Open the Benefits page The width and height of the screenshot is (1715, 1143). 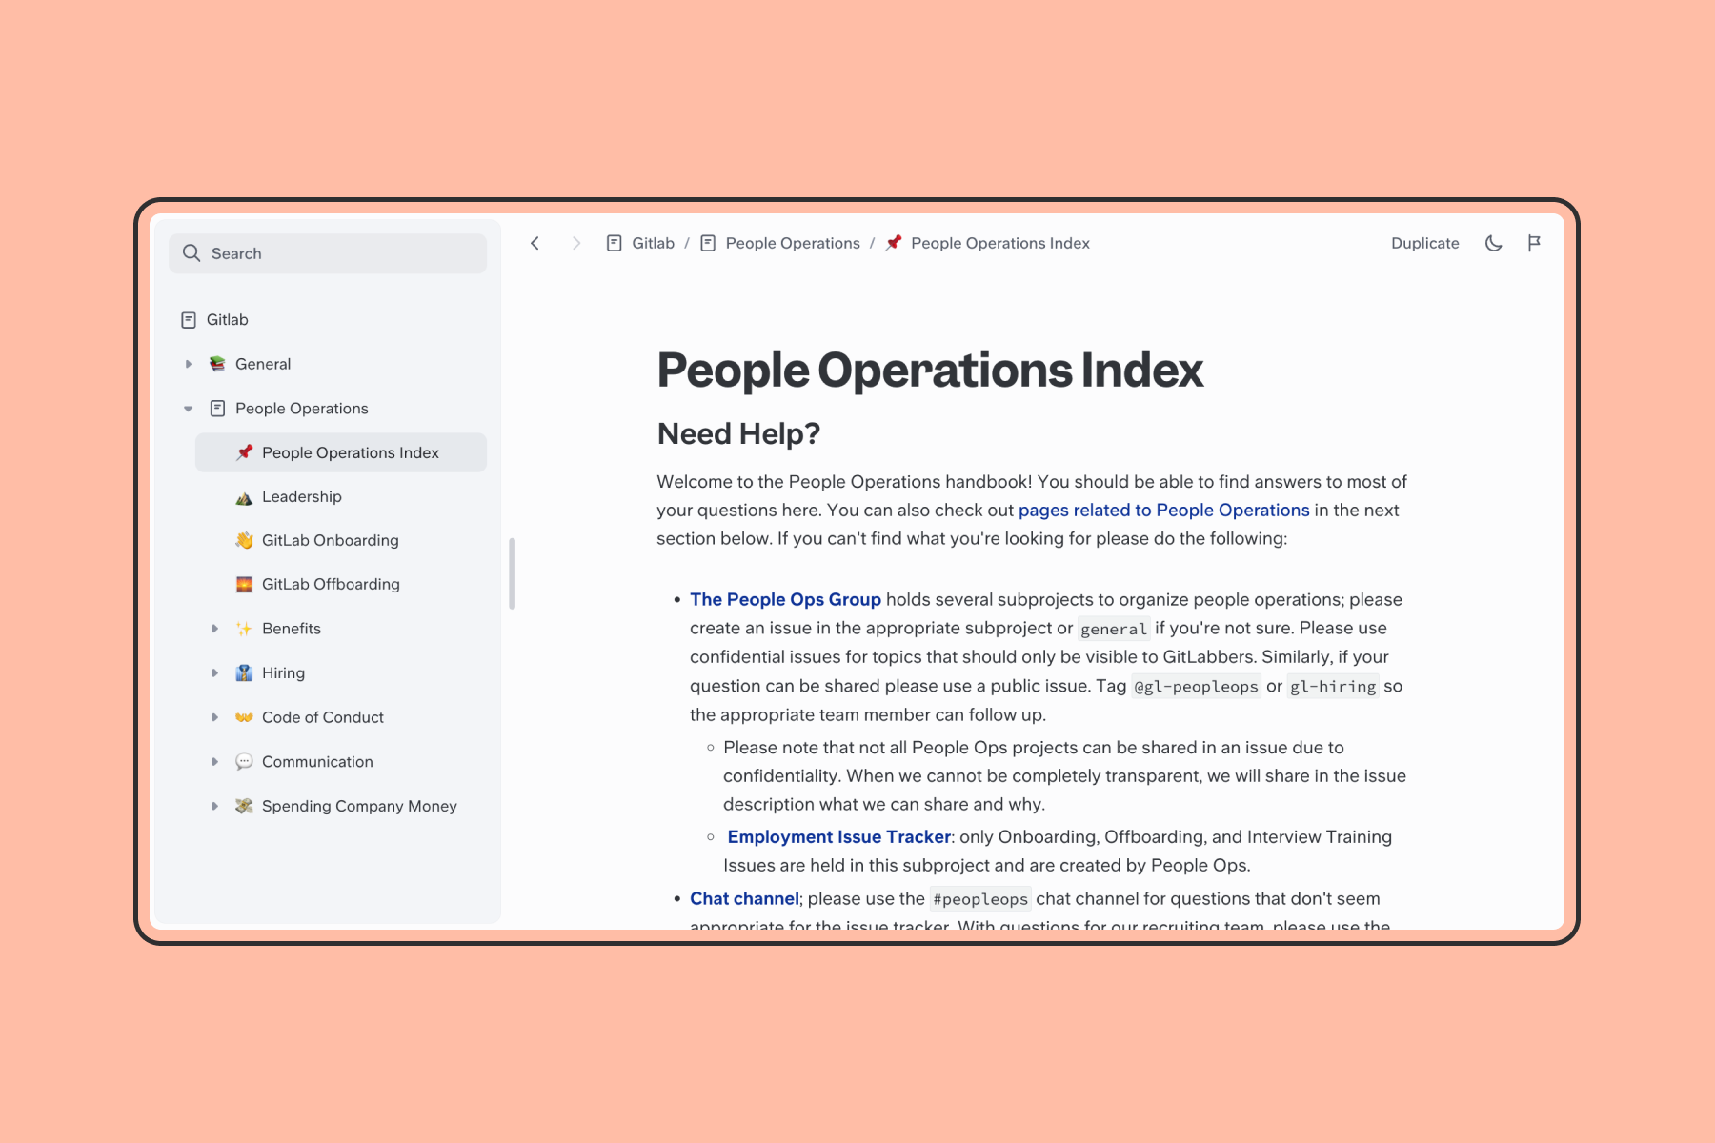[292, 629]
